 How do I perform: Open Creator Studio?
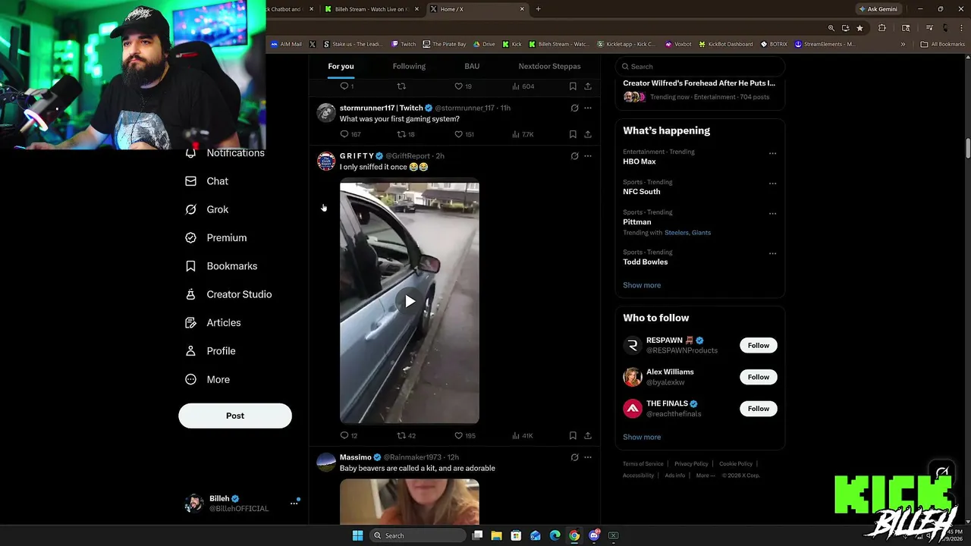pyautogui.click(x=228, y=294)
